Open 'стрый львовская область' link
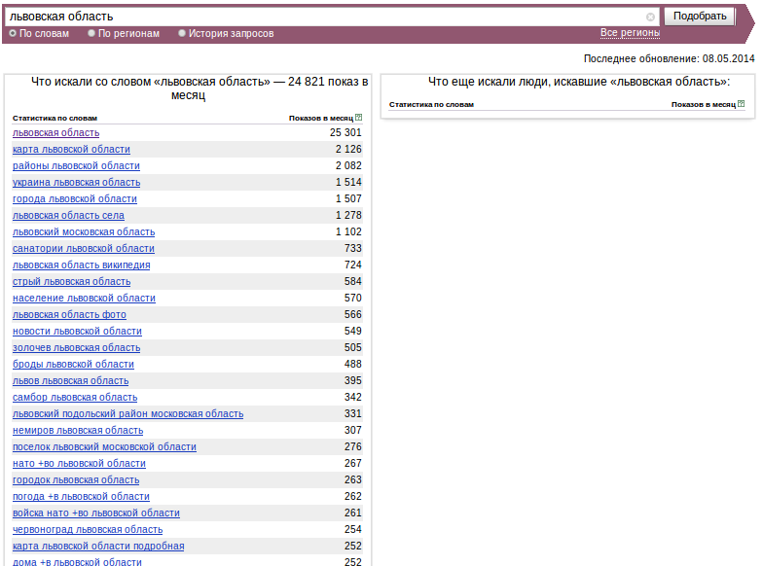The width and height of the screenshot is (763, 566). coord(72,282)
